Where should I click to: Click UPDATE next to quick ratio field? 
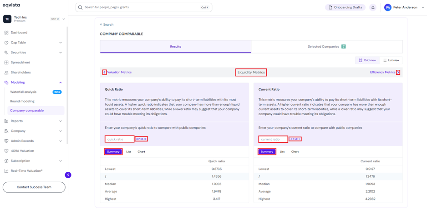(x=141, y=139)
